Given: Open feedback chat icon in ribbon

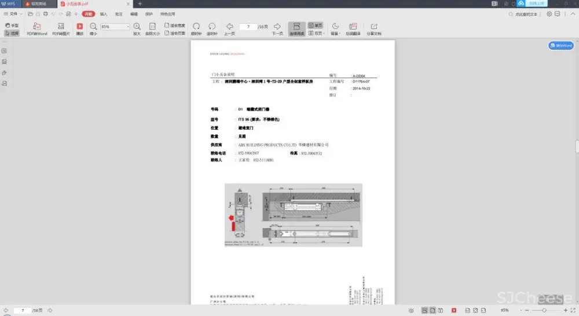Looking at the screenshot, I should click(557, 14).
